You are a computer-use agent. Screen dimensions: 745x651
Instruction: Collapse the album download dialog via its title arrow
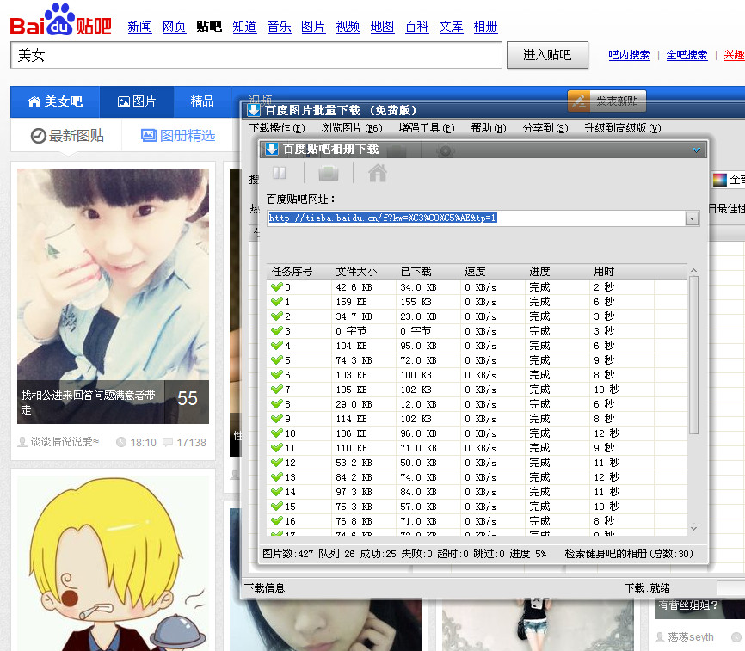pyautogui.click(x=696, y=150)
